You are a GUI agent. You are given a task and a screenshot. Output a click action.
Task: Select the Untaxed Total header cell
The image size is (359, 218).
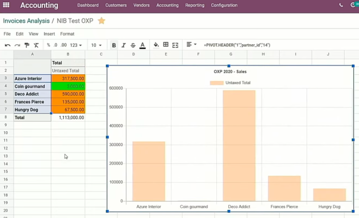(68, 70)
